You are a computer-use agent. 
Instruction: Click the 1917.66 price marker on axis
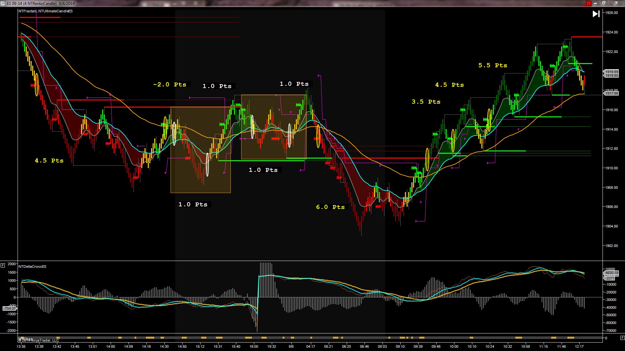coord(611,93)
